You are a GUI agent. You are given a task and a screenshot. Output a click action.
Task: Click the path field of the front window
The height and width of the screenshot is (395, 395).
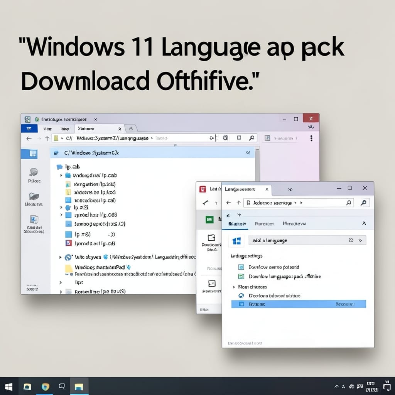299,203
